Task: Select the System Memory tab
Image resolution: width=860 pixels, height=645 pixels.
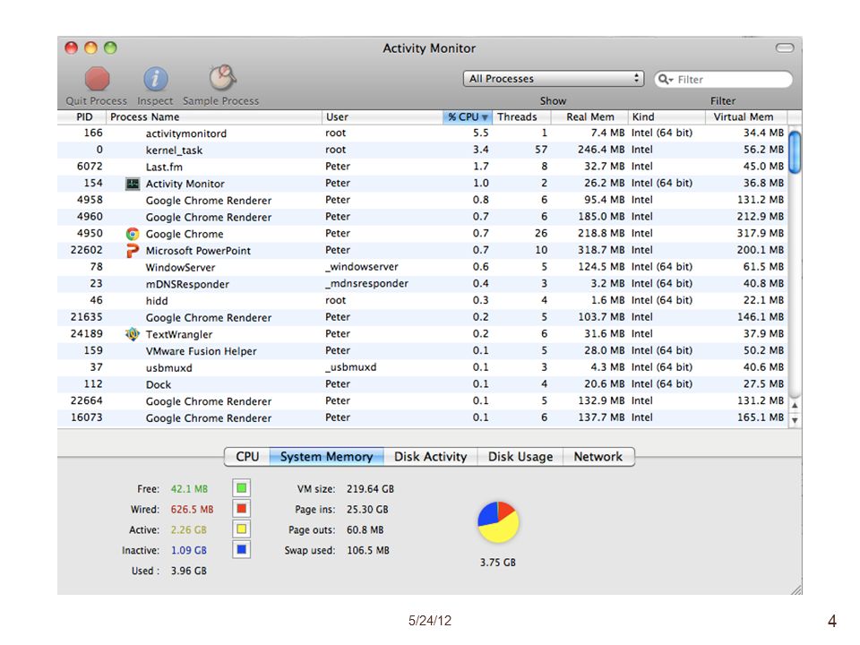Action: (326, 457)
